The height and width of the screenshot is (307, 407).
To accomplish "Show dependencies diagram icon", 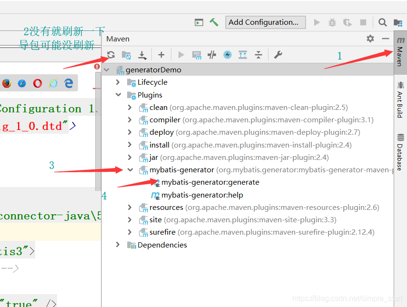I will pos(243,55).
